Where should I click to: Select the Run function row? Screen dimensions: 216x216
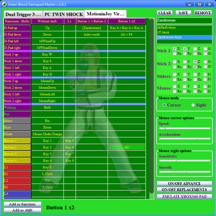point(17,114)
